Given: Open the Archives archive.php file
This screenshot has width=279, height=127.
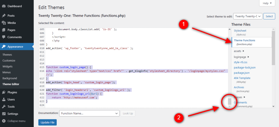Looking at the screenshot, I should [x=239, y=87].
